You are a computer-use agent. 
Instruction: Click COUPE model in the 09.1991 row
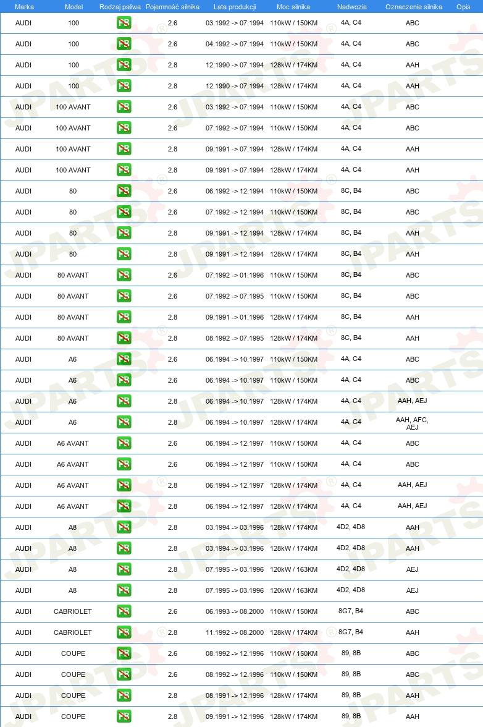pos(73,716)
